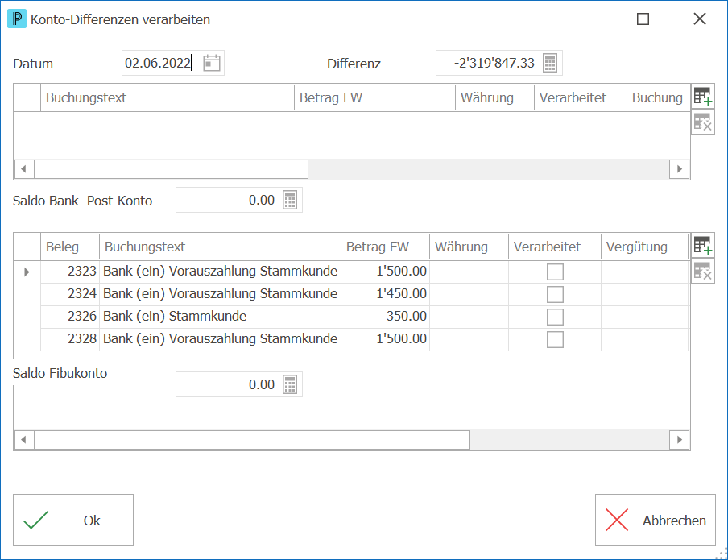Click the lower table's horizontal scrollbar thumb
This screenshot has width=728, height=560.
(252, 440)
